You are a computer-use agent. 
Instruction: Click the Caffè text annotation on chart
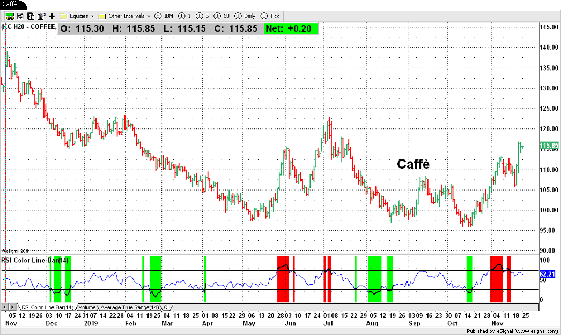tap(413, 164)
